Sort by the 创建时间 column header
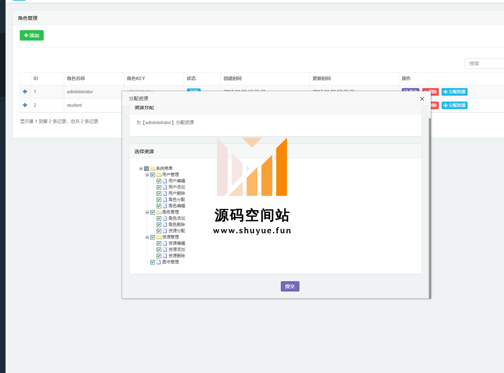The height and width of the screenshot is (373, 504). point(265,79)
